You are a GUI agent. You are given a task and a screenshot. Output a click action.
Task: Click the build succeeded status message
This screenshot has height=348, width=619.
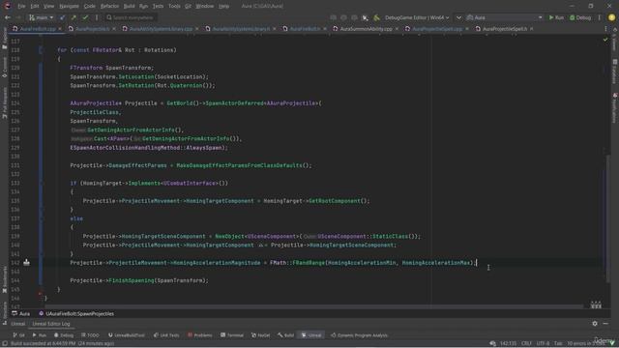pyautogui.click(x=62, y=344)
